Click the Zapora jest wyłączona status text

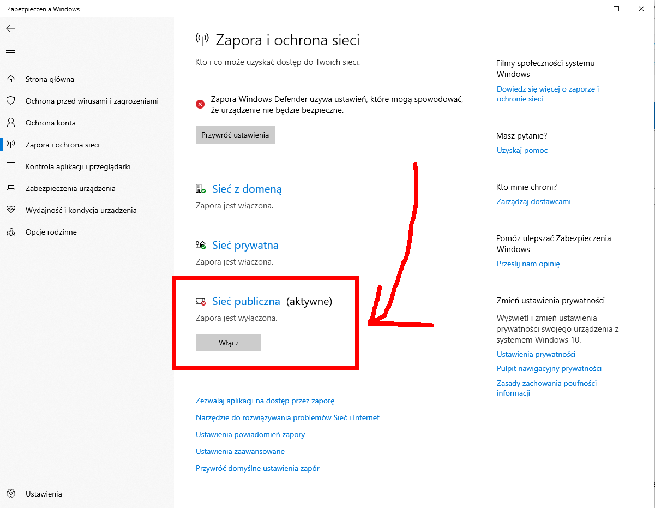point(237,318)
